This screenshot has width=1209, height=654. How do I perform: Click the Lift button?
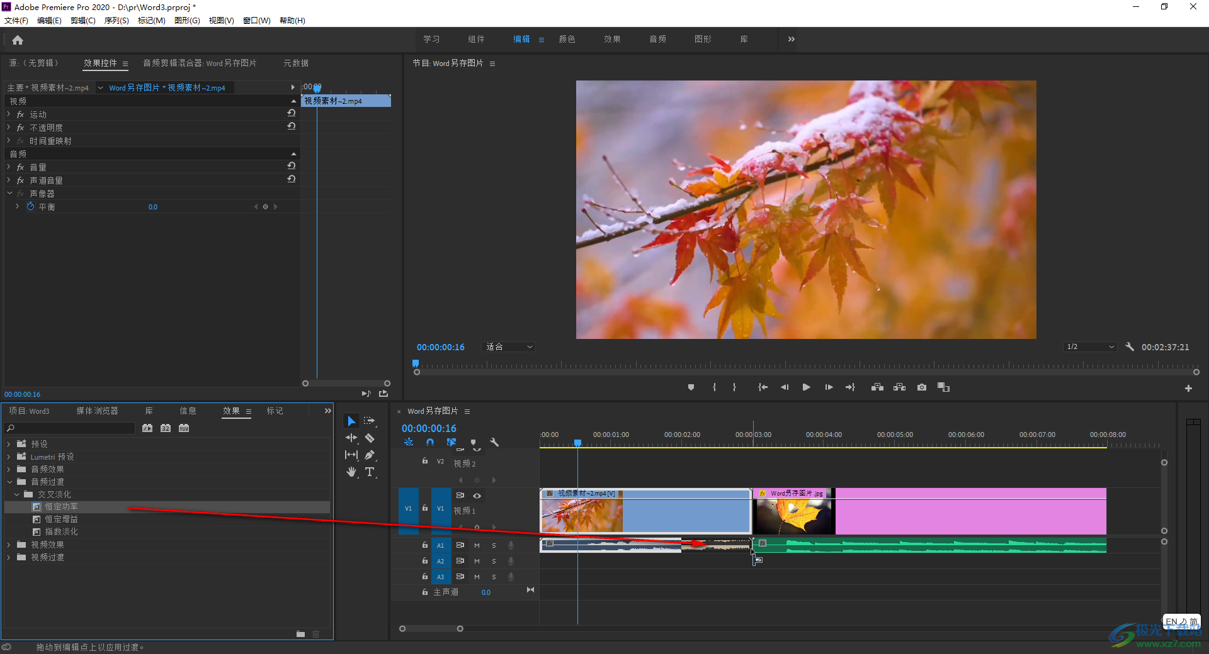(877, 387)
